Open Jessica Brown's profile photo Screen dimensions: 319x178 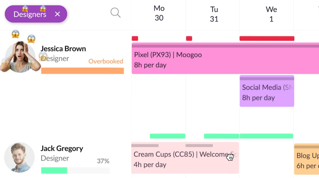point(20,57)
